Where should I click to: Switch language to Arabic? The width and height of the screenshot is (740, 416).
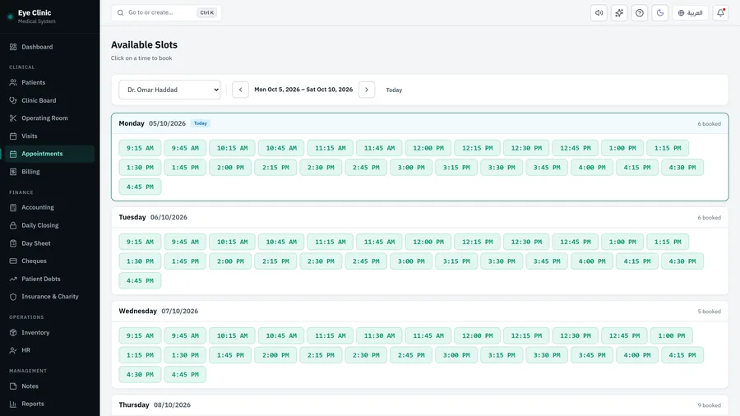pyautogui.click(x=690, y=12)
